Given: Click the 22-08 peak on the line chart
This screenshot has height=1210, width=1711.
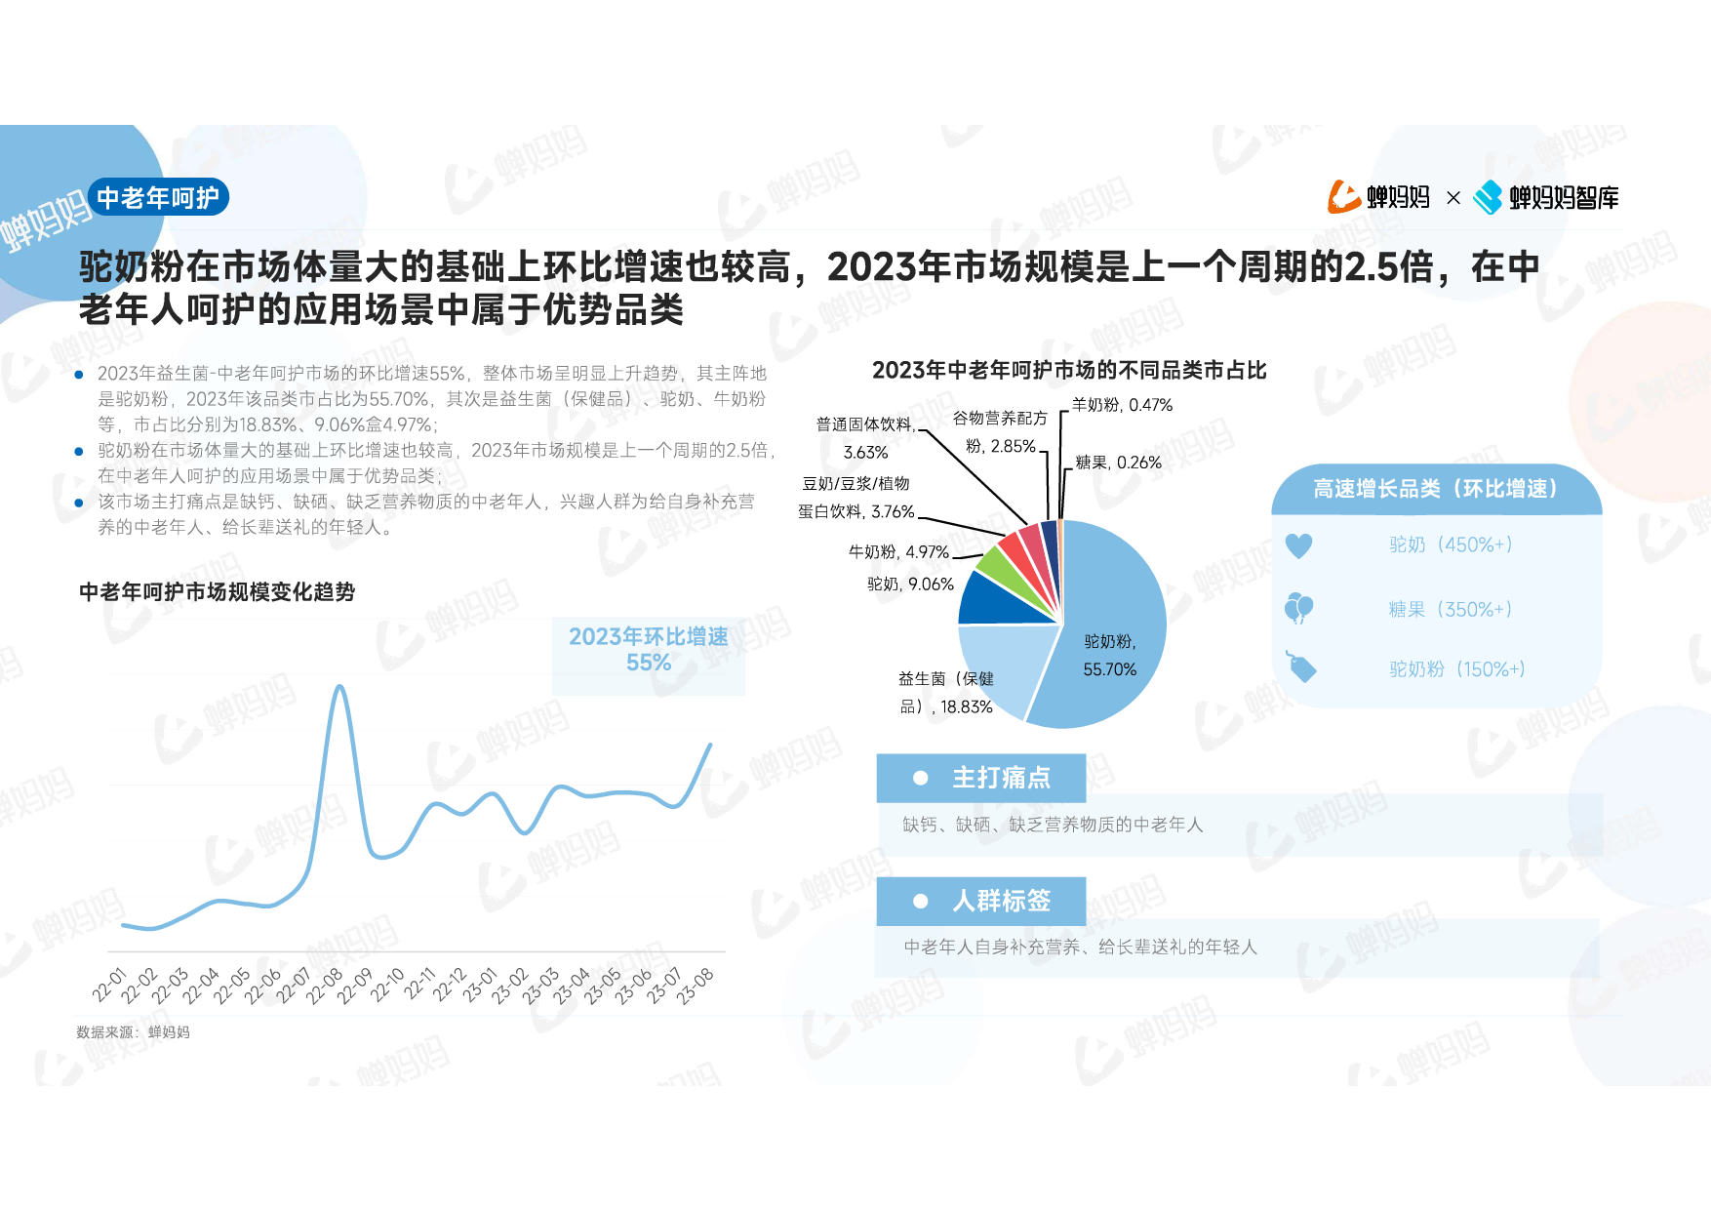Looking at the screenshot, I should 339,687.
